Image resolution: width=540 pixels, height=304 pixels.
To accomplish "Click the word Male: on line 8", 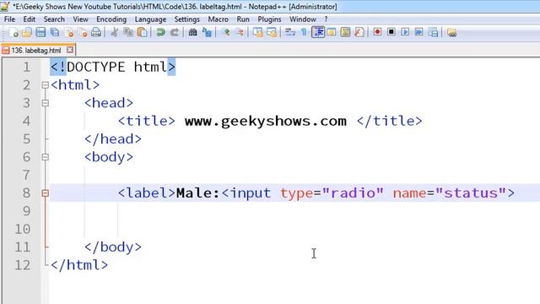I will 197,193.
